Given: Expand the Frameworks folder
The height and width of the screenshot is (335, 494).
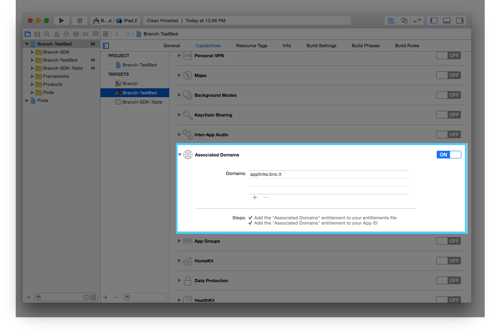Looking at the screenshot, I should coord(32,76).
